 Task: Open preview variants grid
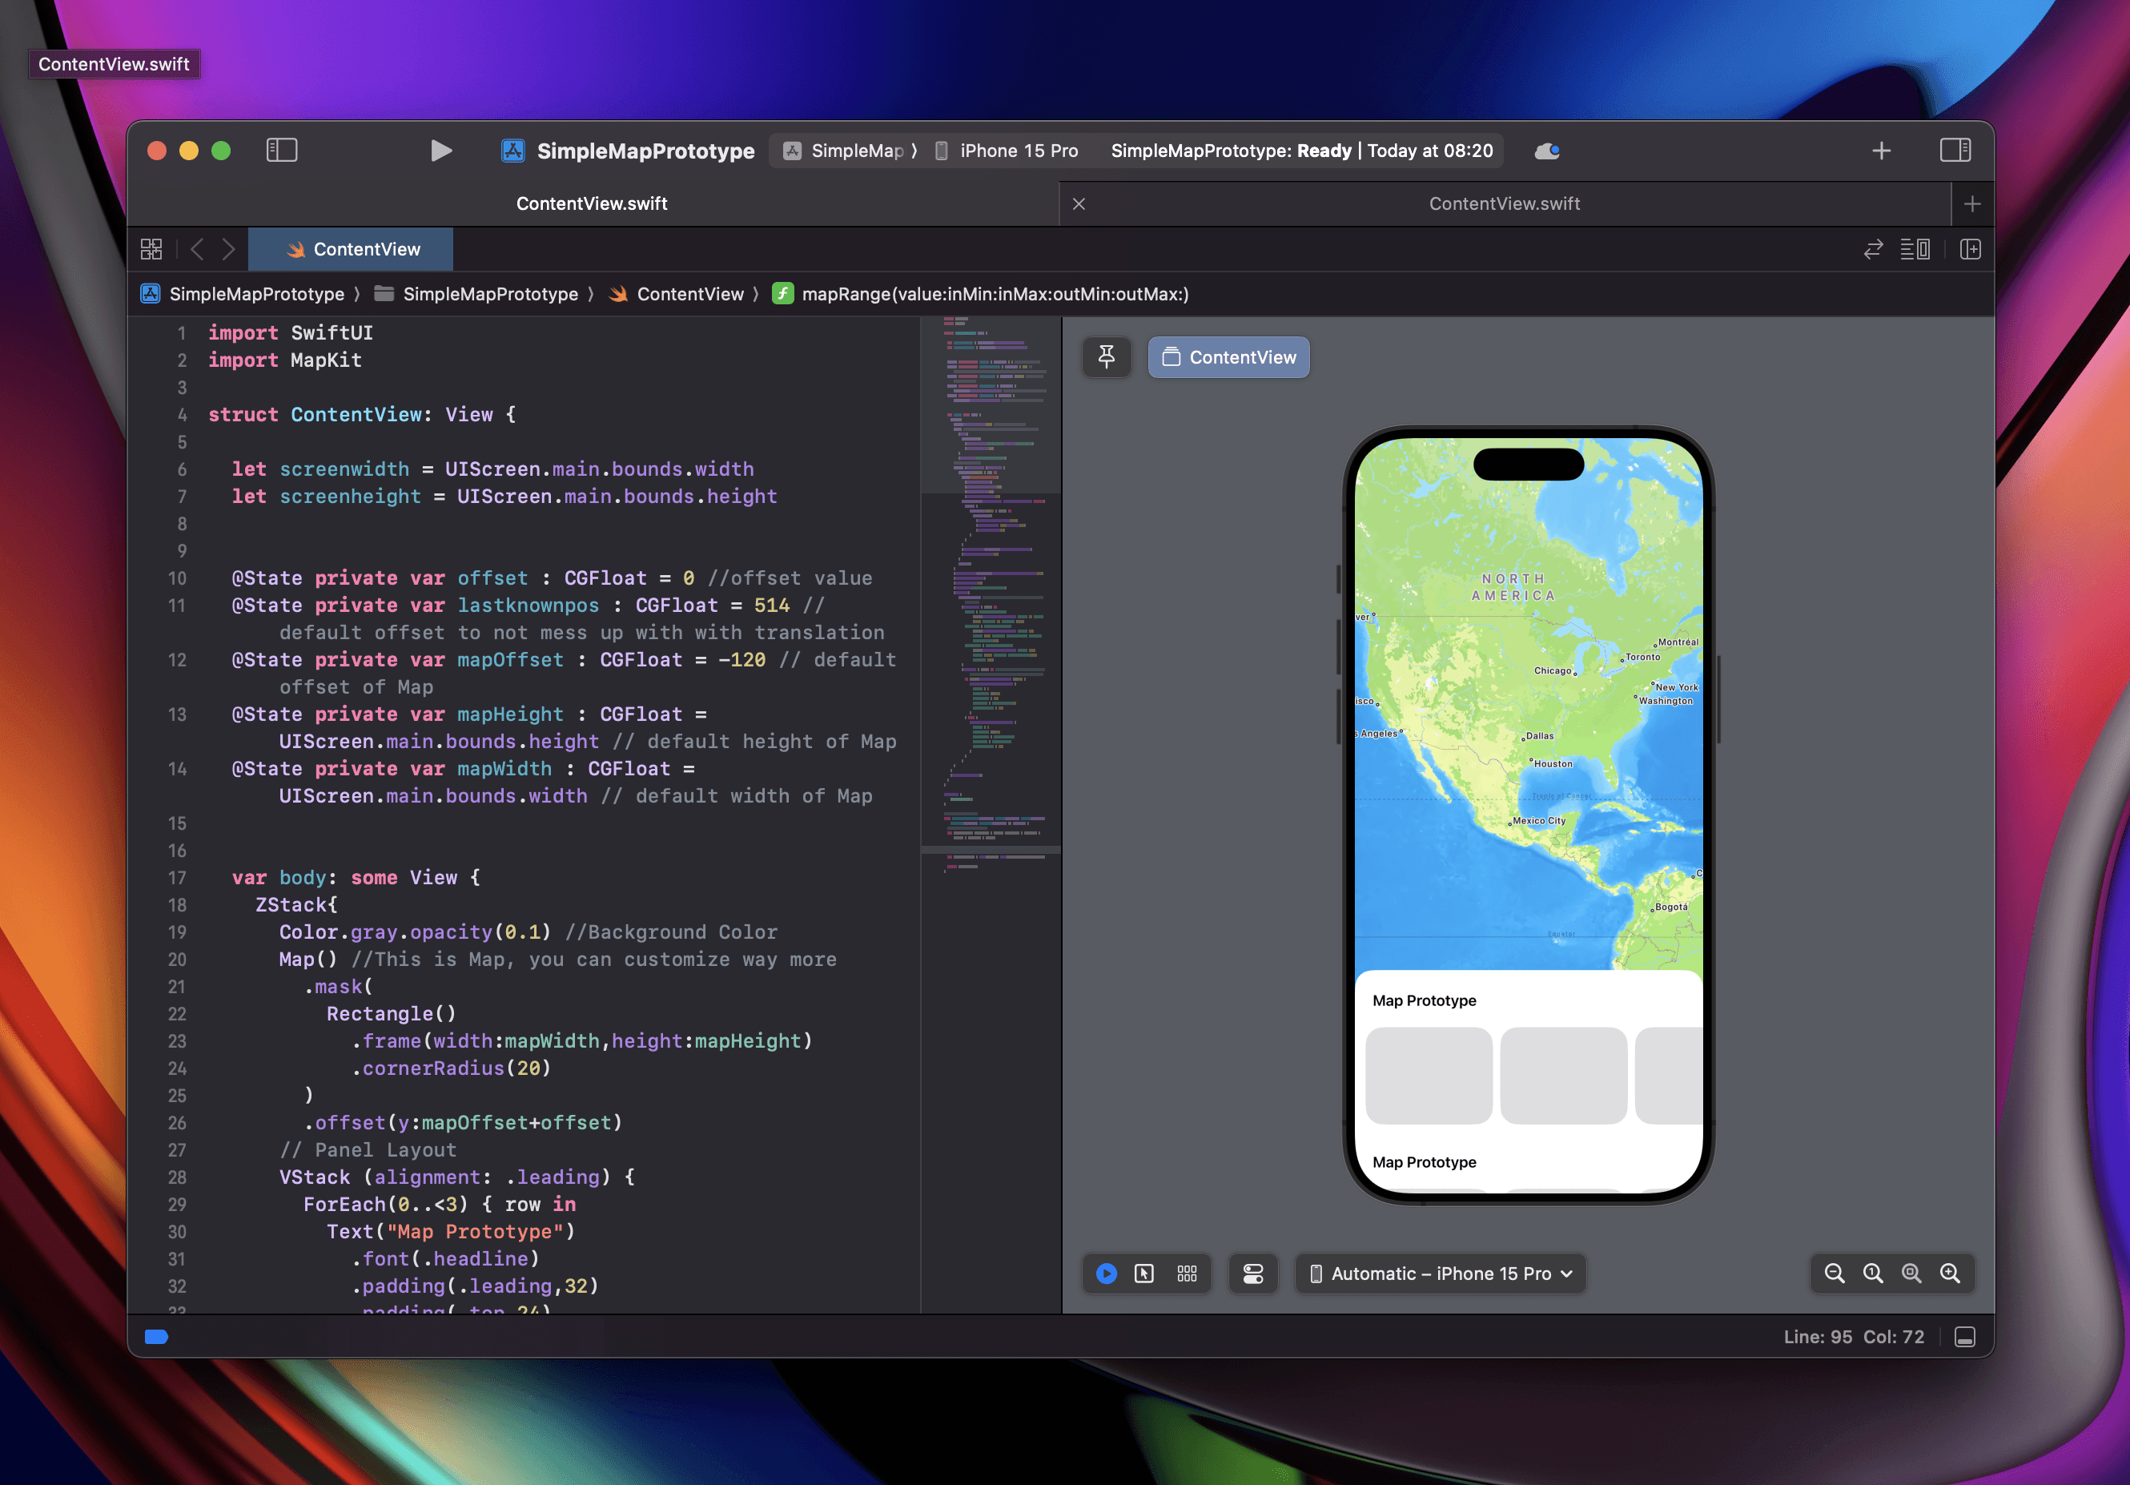click(x=1187, y=1274)
